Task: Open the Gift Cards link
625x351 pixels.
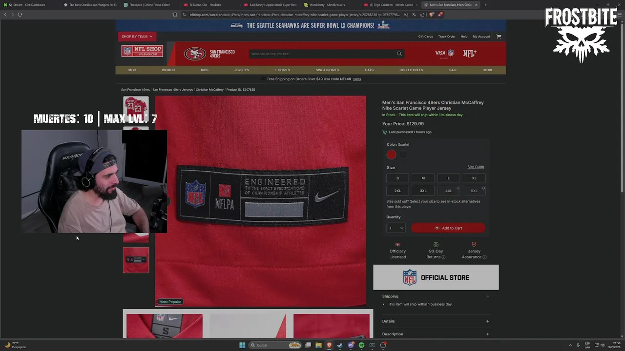Action: (425, 37)
